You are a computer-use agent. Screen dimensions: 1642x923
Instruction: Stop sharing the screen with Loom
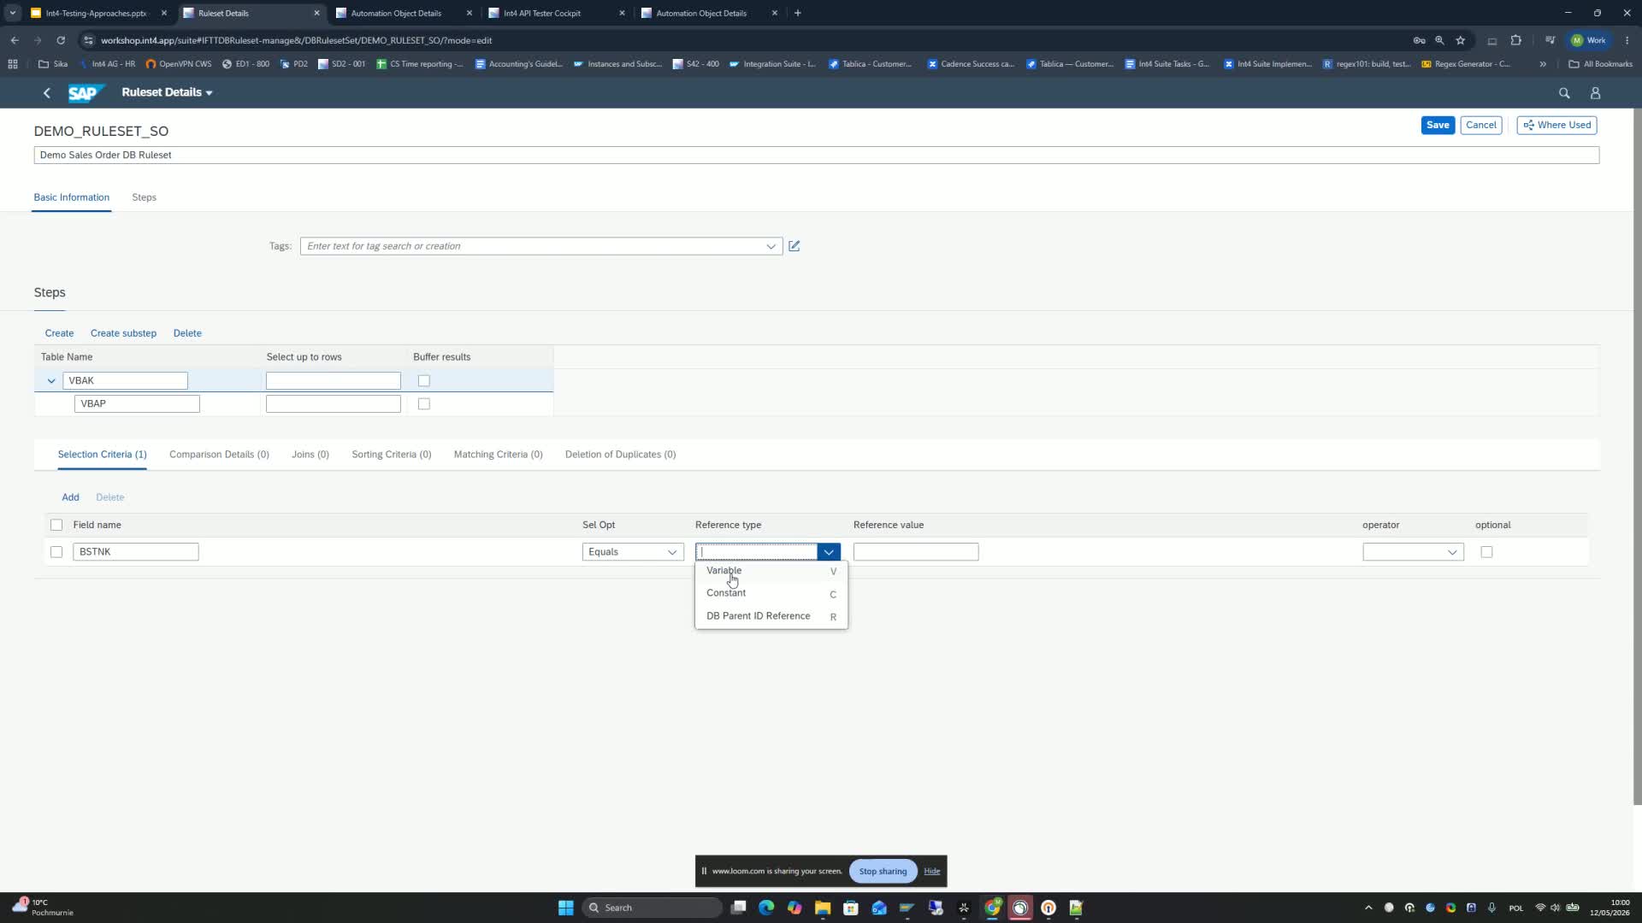click(x=883, y=872)
